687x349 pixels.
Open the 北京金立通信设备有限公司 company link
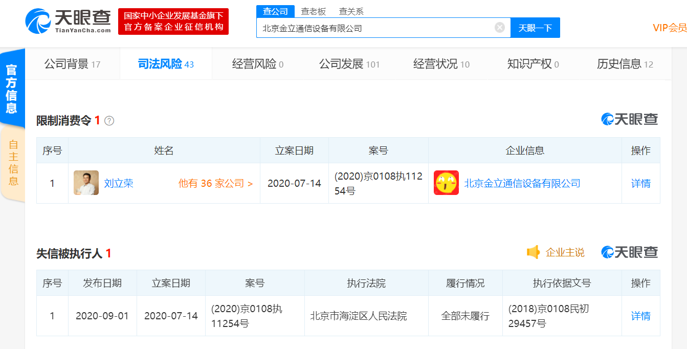tap(522, 183)
